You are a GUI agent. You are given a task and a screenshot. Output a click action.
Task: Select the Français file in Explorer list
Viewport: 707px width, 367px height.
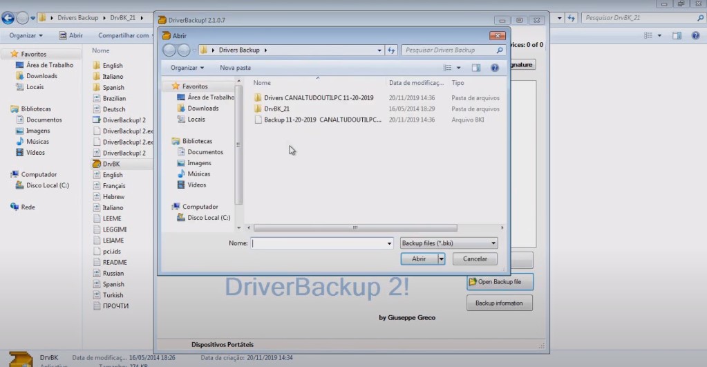113,186
